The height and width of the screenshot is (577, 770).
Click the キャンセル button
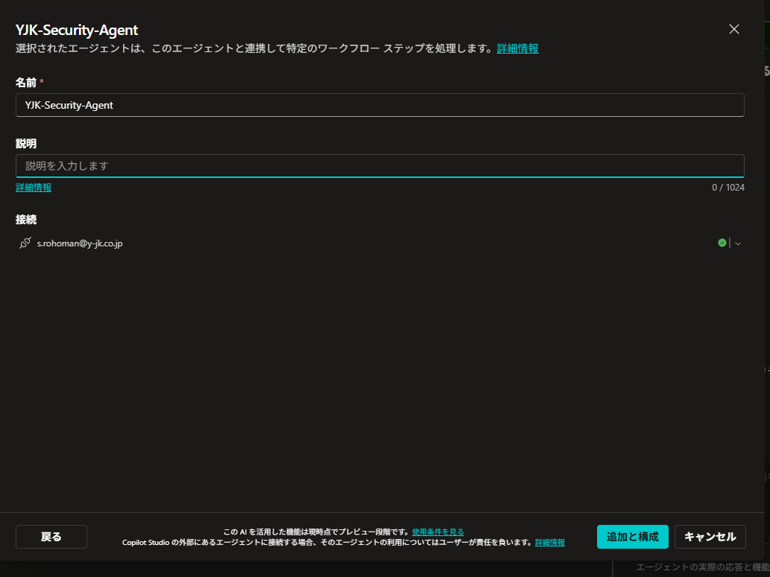pos(710,537)
